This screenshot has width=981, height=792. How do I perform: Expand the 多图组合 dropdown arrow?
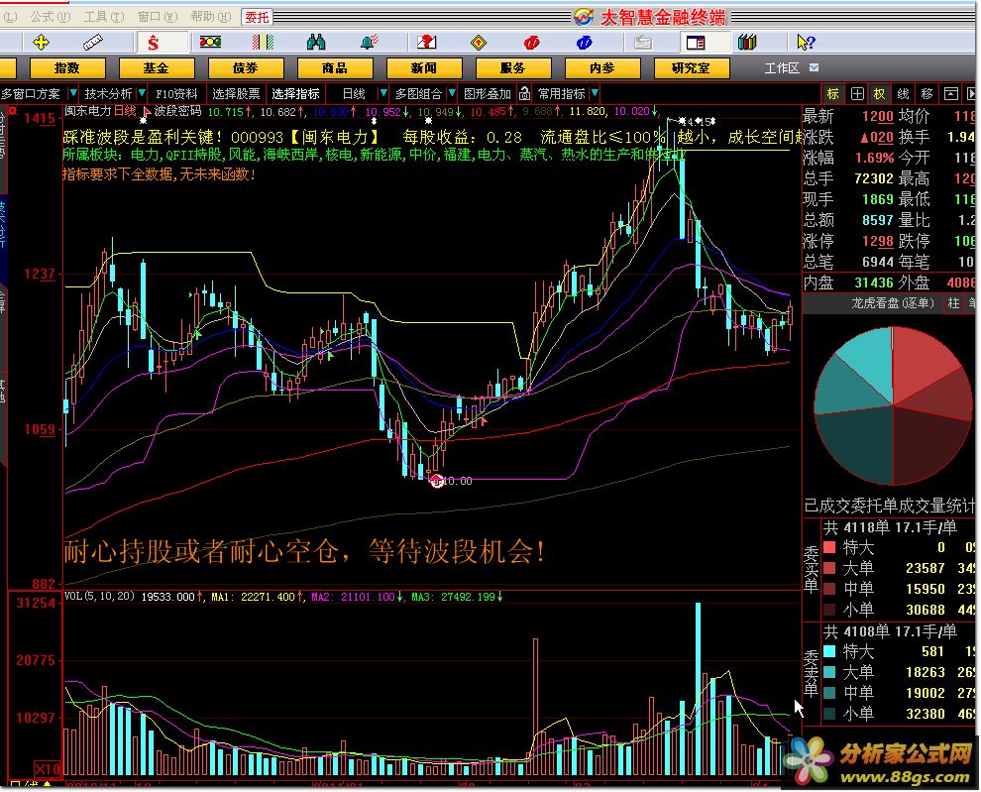(x=452, y=93)
